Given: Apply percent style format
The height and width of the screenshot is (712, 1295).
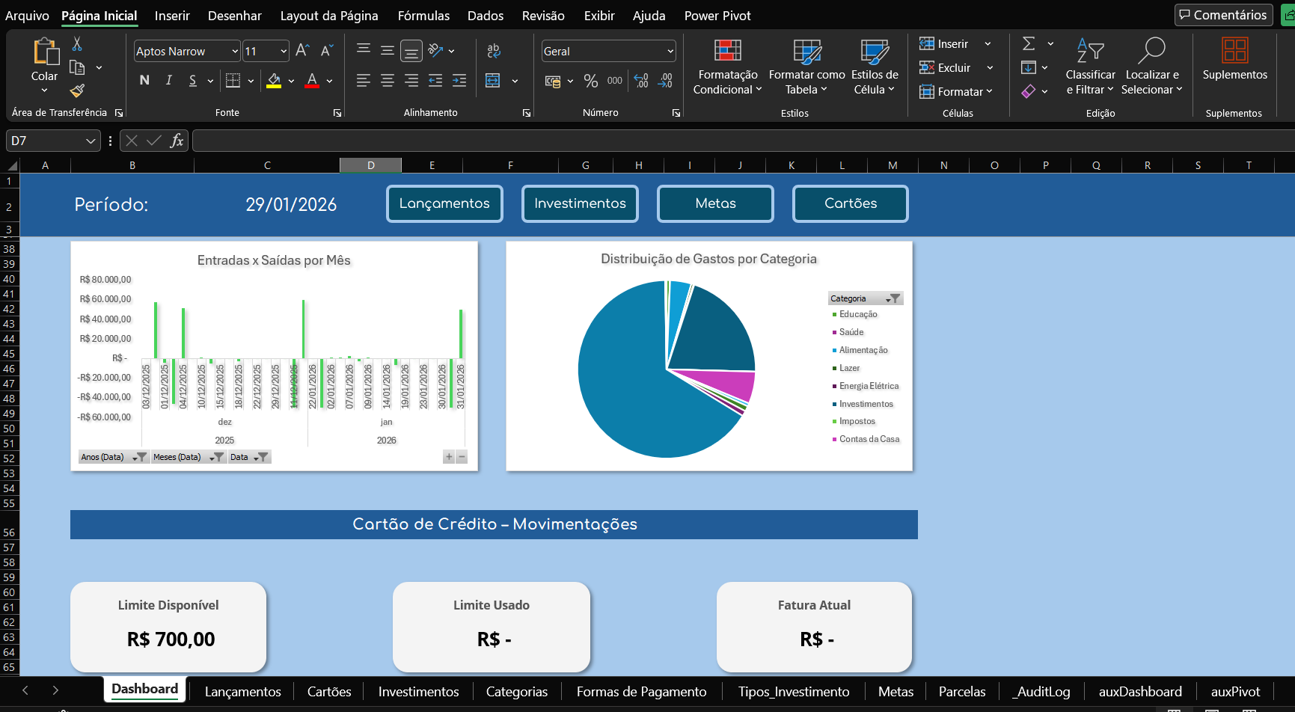Looking at the screenshot, I should [x=591, y=81].
